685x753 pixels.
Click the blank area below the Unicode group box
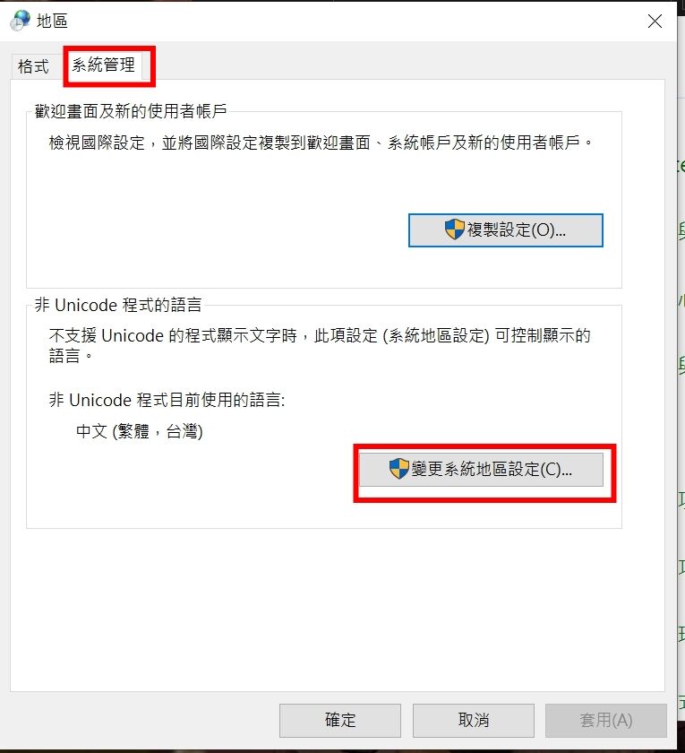(x=336, y=610)
